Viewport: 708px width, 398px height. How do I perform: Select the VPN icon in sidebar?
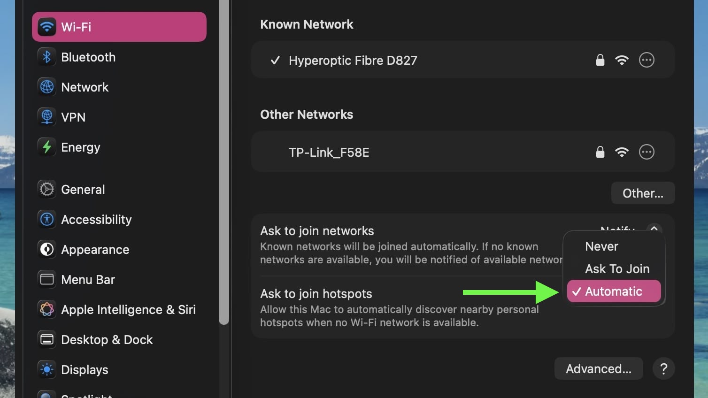47,117
